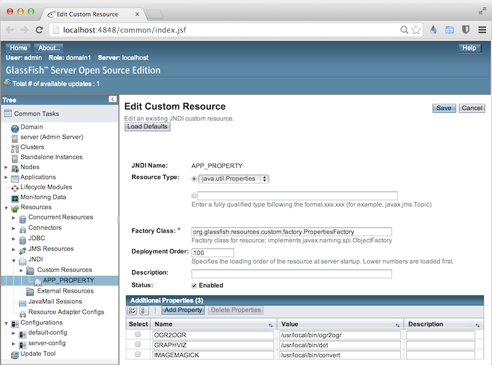Collapse the Resources tree node
This screenshot has width=492, height=365.
point(6,207)
